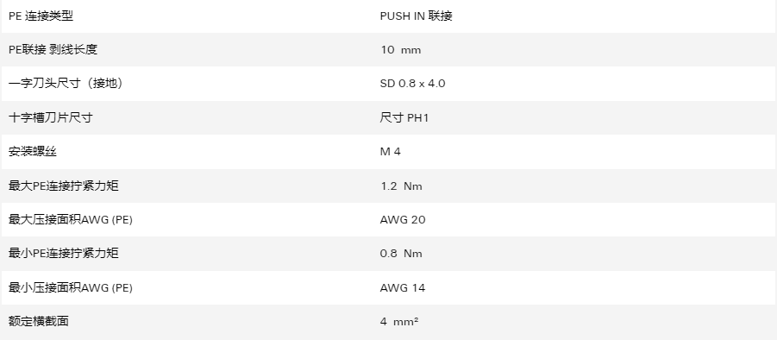Select the 'AWG 14' value
This screenshot has height=340, width=777.
[403, 287]
